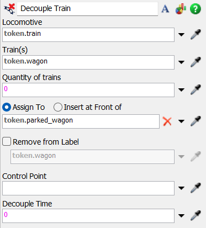Use the Quantity of trains eyedropper

tap(196, 89)
